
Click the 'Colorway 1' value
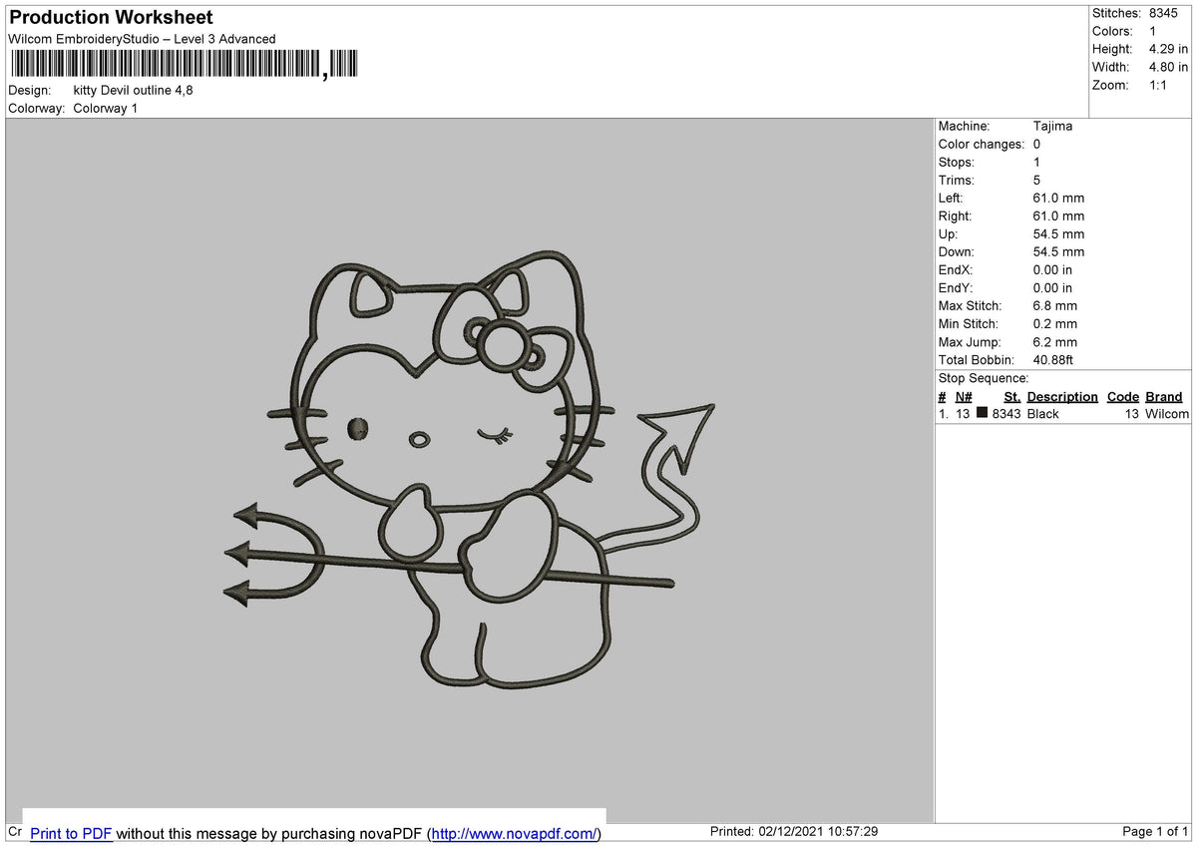coord(106,108)
